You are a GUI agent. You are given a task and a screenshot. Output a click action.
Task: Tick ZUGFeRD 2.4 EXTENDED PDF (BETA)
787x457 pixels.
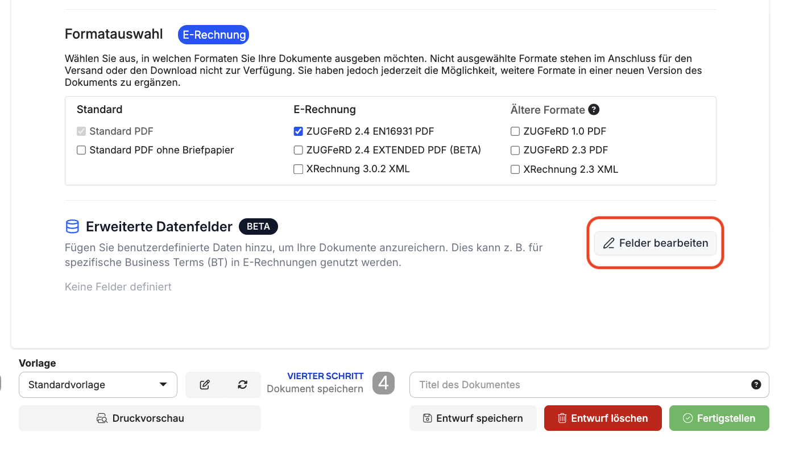coord(298,150)
